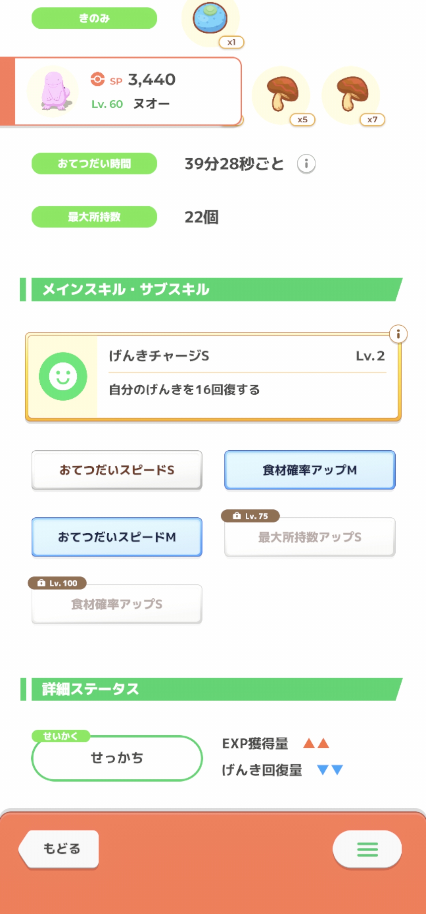Open main skill info icon
This screenshot has height=914, width=426.
398,334
